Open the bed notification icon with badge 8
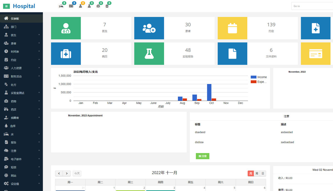The height and width of the screenshot is (191, 333). (61, 6)
